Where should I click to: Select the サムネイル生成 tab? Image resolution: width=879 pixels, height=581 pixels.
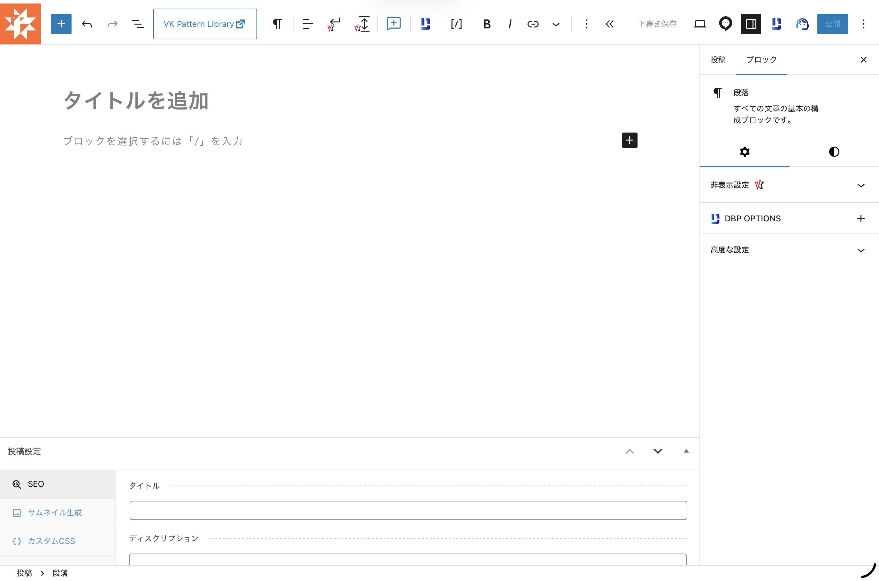click(57, 513)
